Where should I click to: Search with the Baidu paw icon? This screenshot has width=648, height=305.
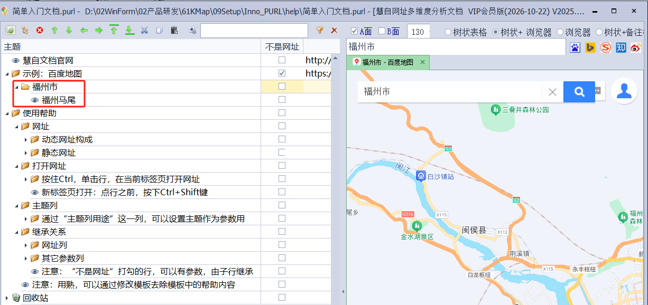click(x=575, y=47)
